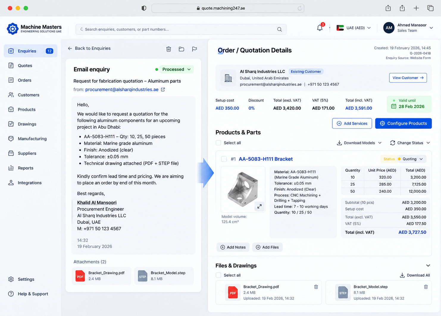Delete Bracket_Drawing.pdf in Files & Drawings
This screenshot has height=316, width=441.
point(316,287)
